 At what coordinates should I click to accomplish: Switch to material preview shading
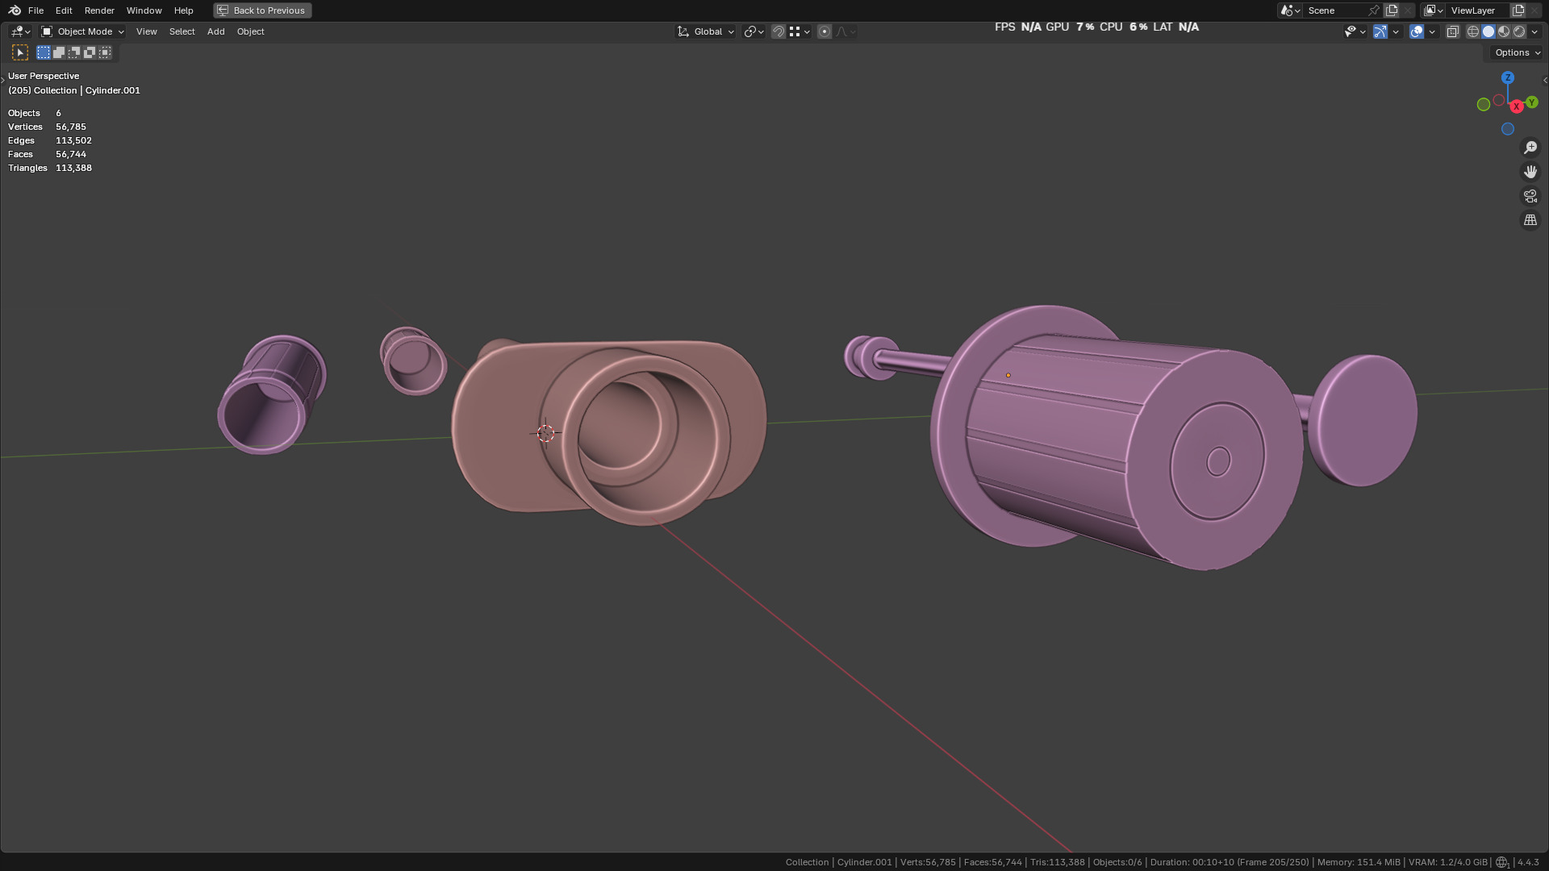(1504, 31)
